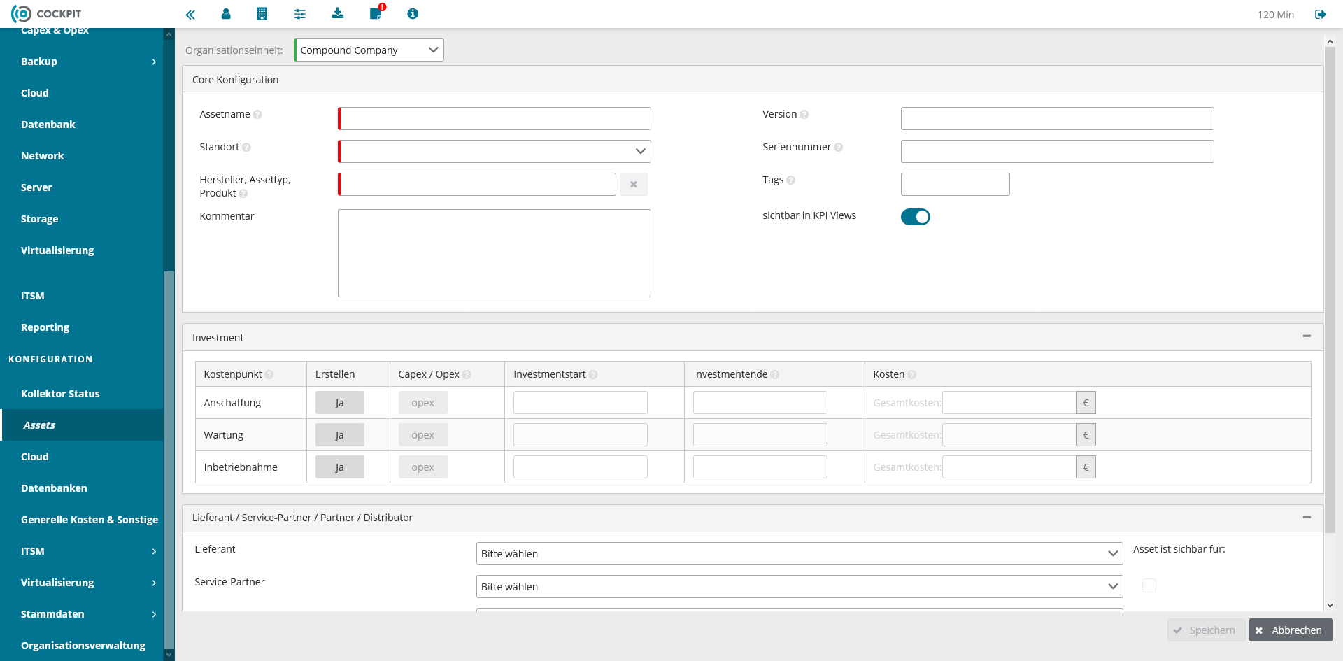Click the Abbrechen button
Viewport: 1343px width, 661px height.
(1291, 630)
